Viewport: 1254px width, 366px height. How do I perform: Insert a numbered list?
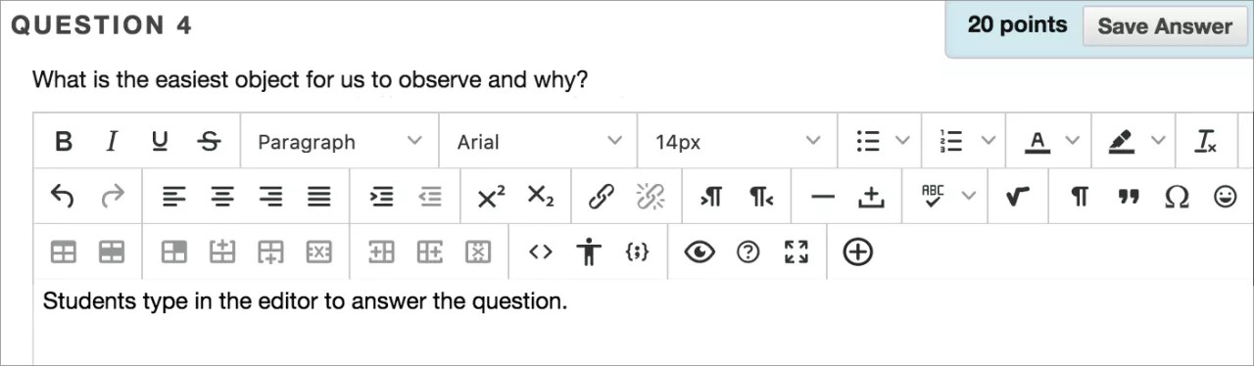950,142
